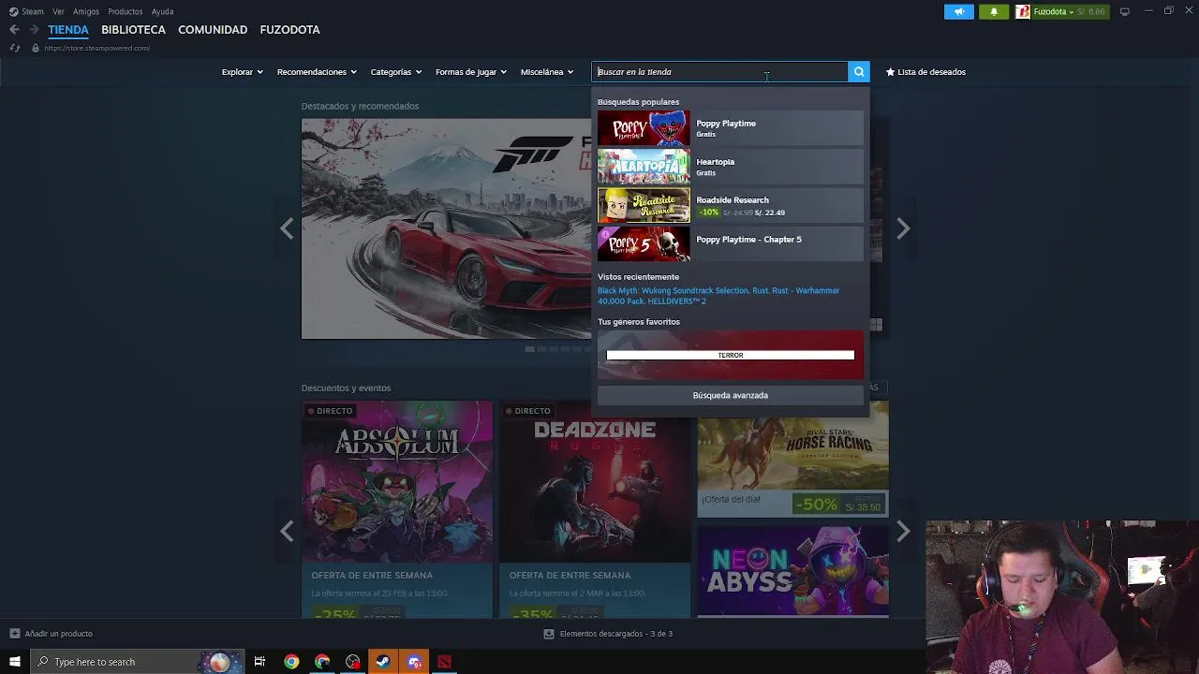Open the Dota 2 taskbar icon
Screen dimensions: 1199x674
coord(444,662)
